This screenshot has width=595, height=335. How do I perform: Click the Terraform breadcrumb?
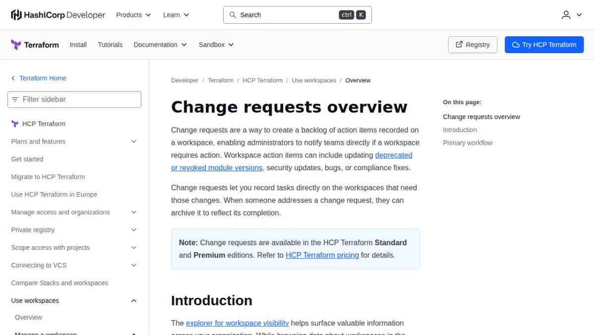tap(221, 80)
